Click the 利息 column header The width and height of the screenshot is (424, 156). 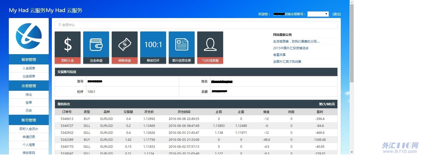(291, 112)
